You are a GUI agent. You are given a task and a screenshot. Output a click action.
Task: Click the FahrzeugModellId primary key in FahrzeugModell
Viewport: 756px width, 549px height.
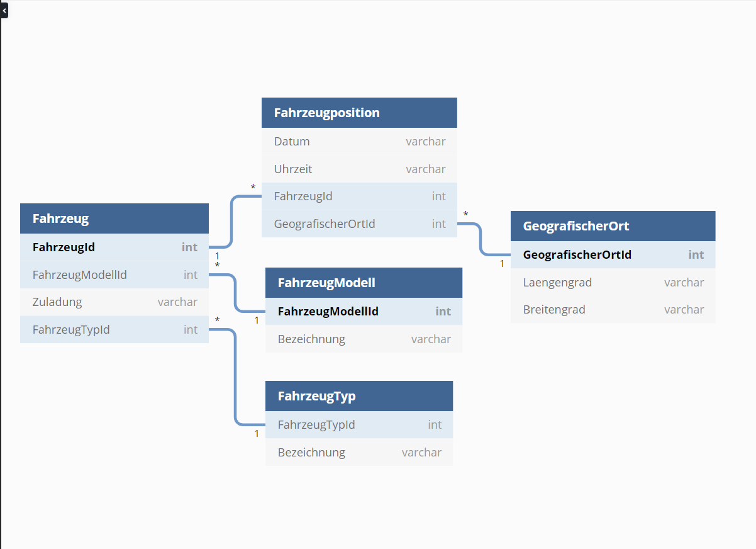tap(364, 311)
